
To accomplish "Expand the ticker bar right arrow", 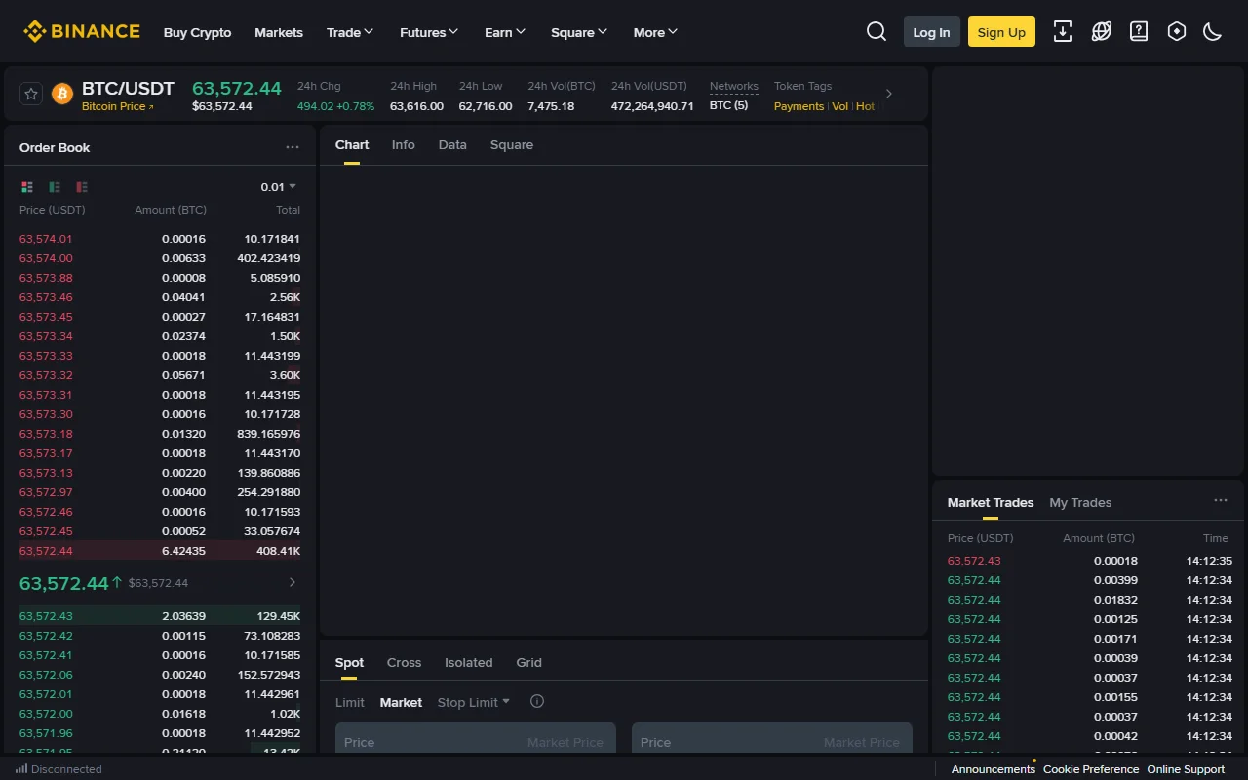I will tap(888, 94).
